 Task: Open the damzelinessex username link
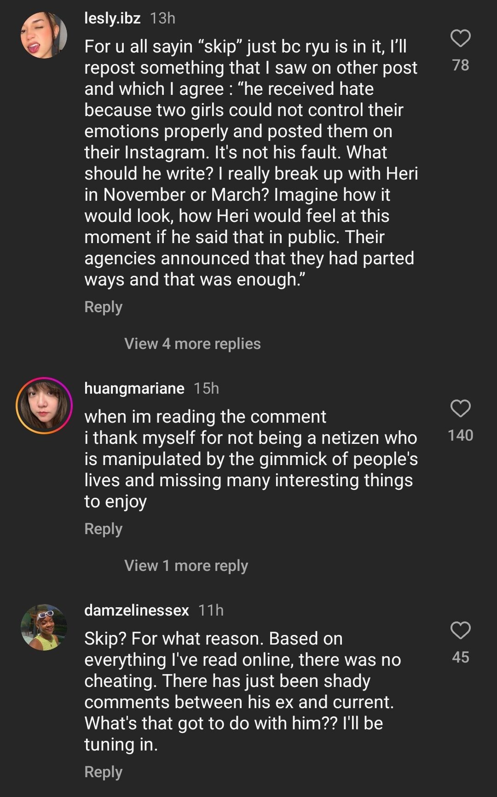coord(137,610)
